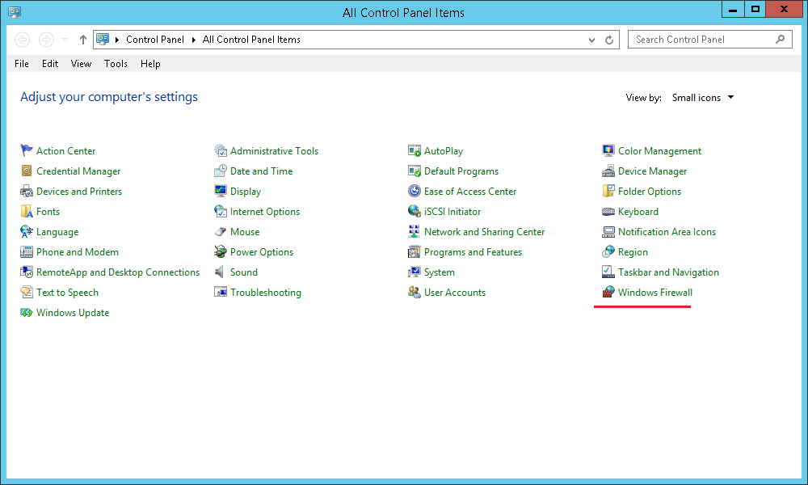This screenshot has width=808, height=485.
Task: Select All Control Panel Items breadcrumb
Action: (x=251, y=40)
